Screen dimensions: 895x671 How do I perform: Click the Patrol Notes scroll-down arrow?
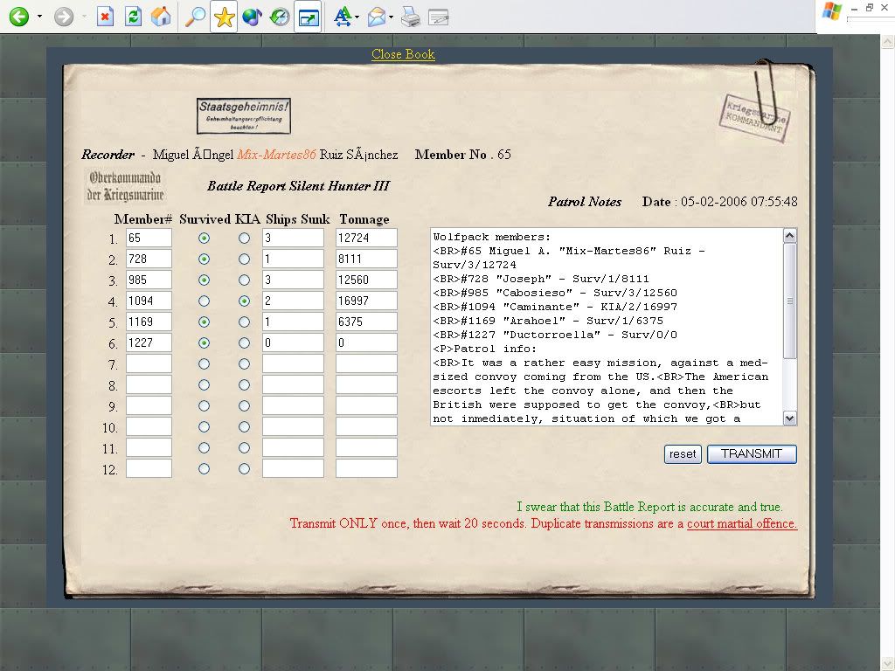790,419
